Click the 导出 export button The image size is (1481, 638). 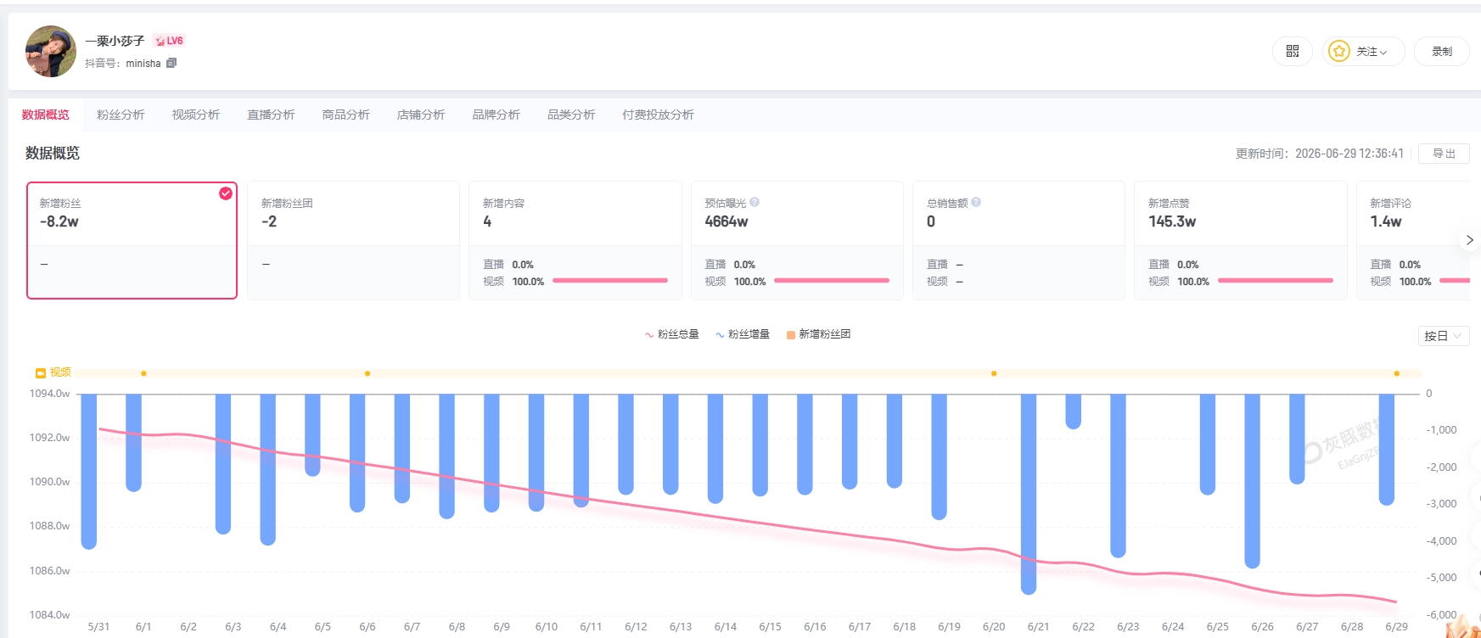(1444, 154)
